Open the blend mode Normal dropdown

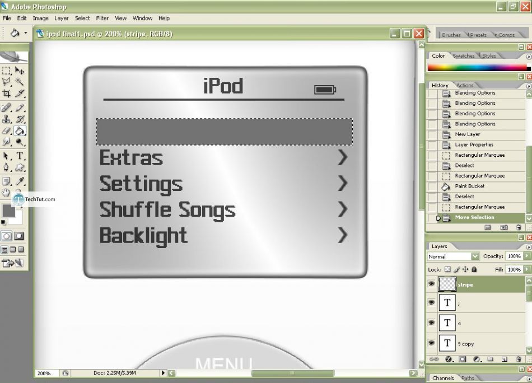coord(475,256)
